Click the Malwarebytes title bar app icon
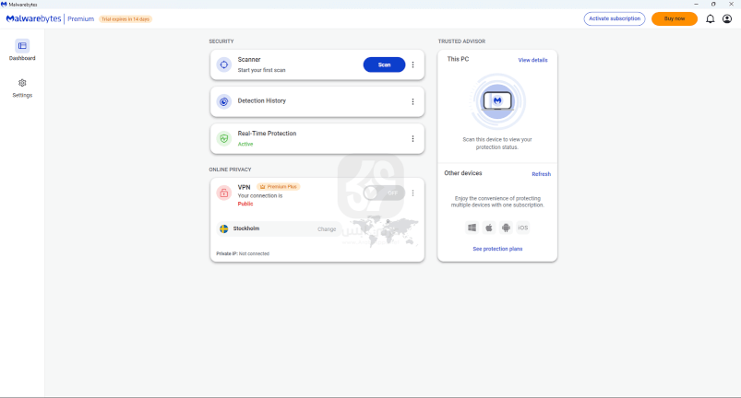741x398 pixels. 4,5
